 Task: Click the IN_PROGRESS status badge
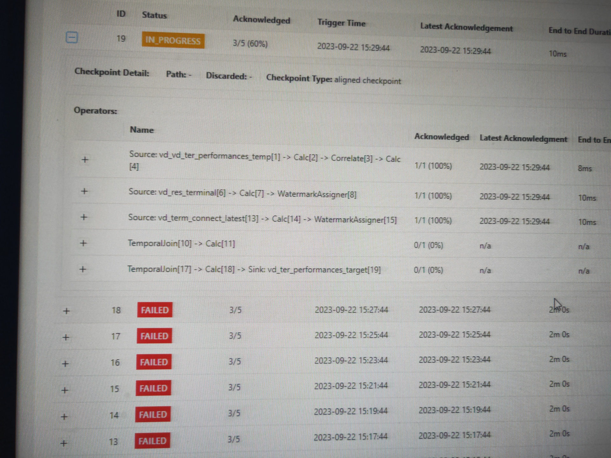[x=173, y=41]
